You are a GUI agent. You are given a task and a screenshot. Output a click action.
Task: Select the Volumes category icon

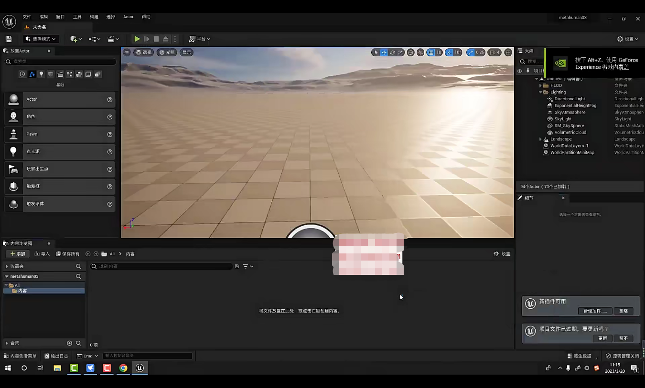(x=88, y=74)
